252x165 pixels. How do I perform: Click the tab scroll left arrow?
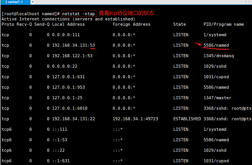tap(246, 2)
